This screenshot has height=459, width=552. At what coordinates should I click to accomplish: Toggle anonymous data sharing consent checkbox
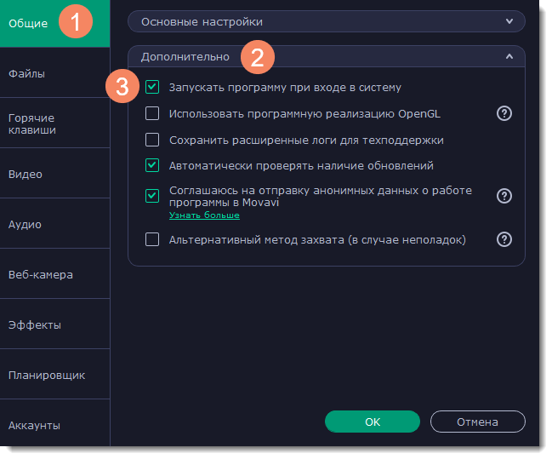coord(152,196)
